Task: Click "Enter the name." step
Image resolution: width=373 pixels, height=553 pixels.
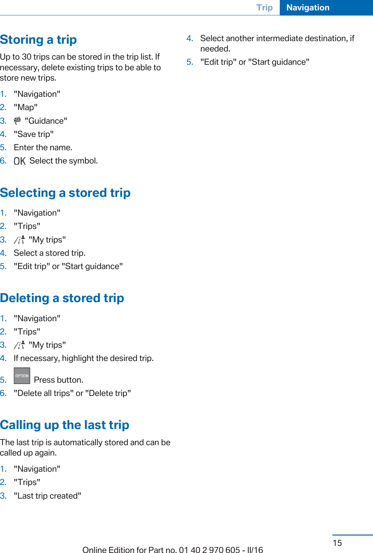Action: [x=43, y=147]
